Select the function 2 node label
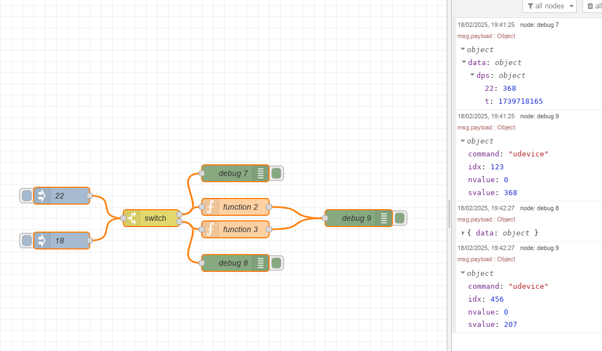This screenshot has height=351, width=602. (x=240, y=207)
